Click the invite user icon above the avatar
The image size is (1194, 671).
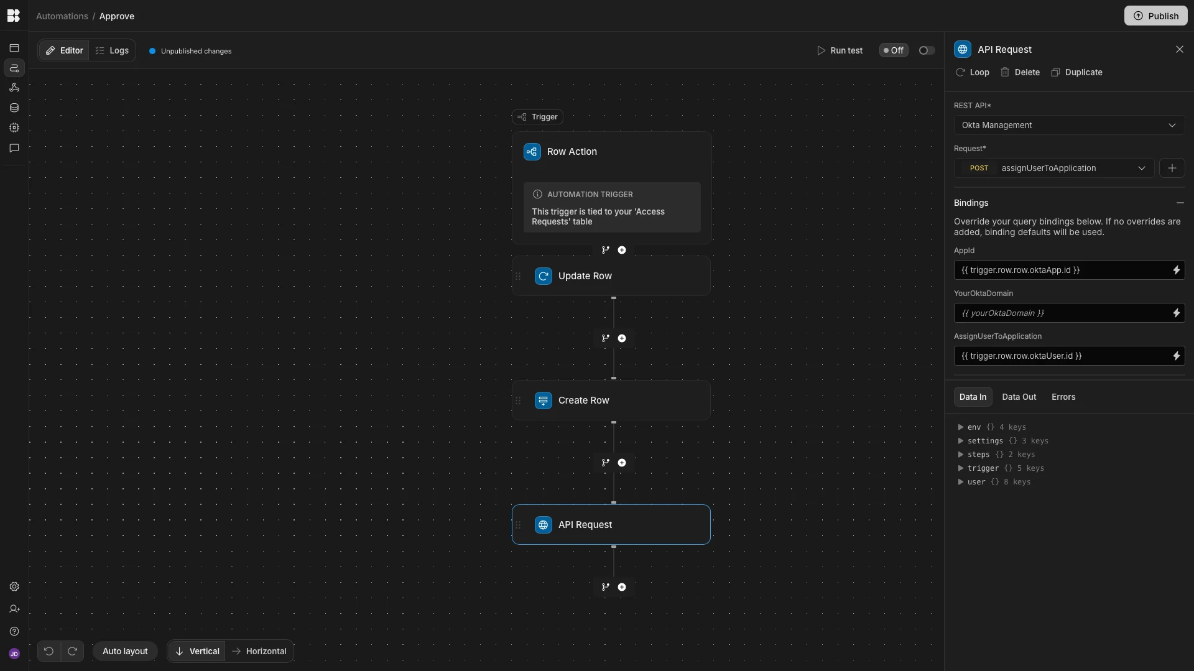coord(14,609)
